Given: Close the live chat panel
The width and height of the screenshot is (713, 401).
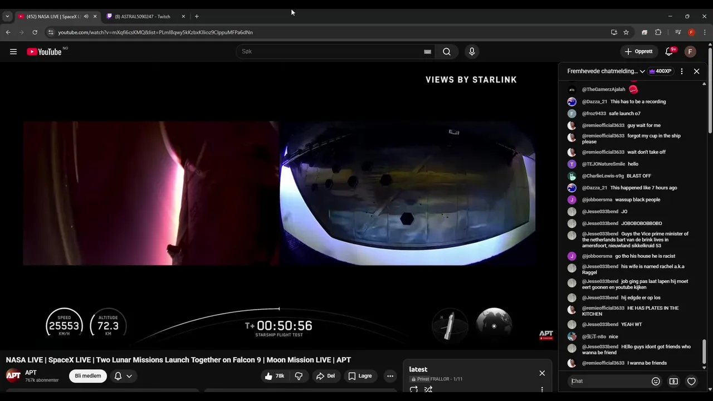Looking at the screenshot, I should pos(696,71).
